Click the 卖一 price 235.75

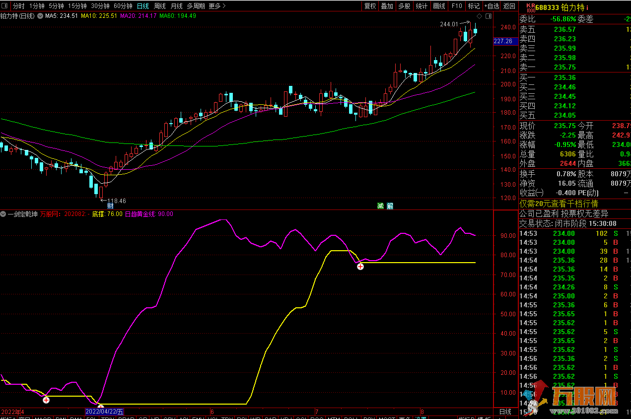tap(565, 67)
